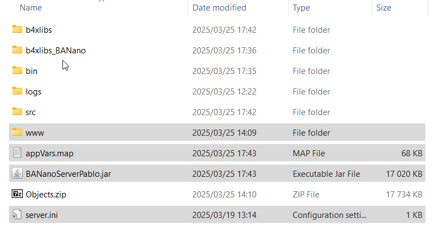Click the b4xlibs_BANano folder icon
The width and height of the screenshot is (446, 238).
coord(17,50)
